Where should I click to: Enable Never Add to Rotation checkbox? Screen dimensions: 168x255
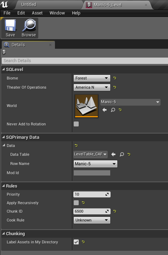[x=76, y=124]
